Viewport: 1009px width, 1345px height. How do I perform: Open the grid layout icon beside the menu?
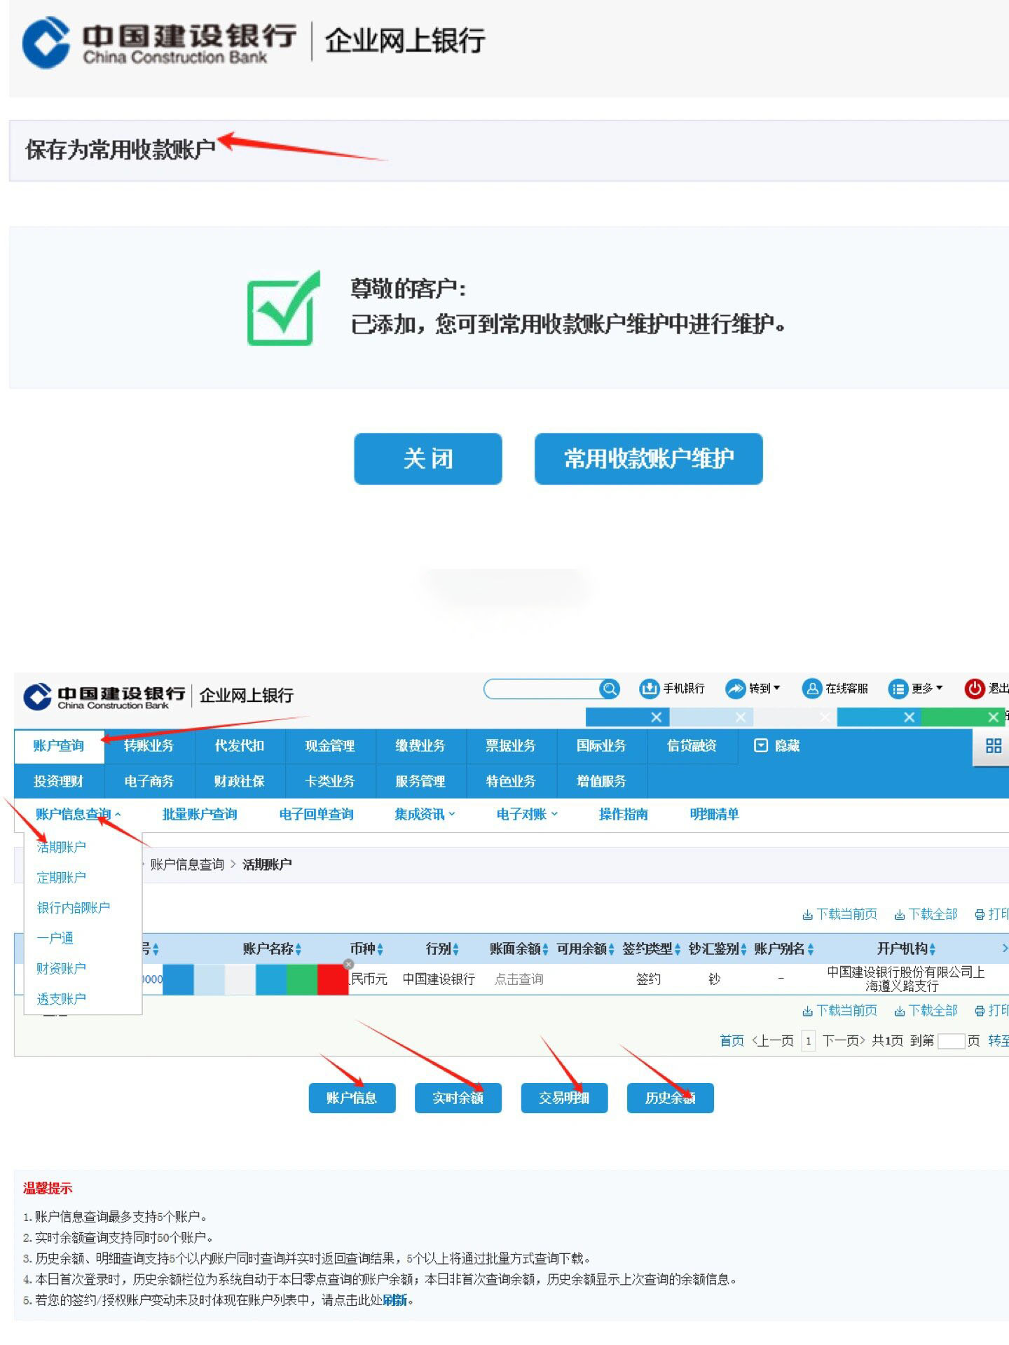[x=993, y=746]
